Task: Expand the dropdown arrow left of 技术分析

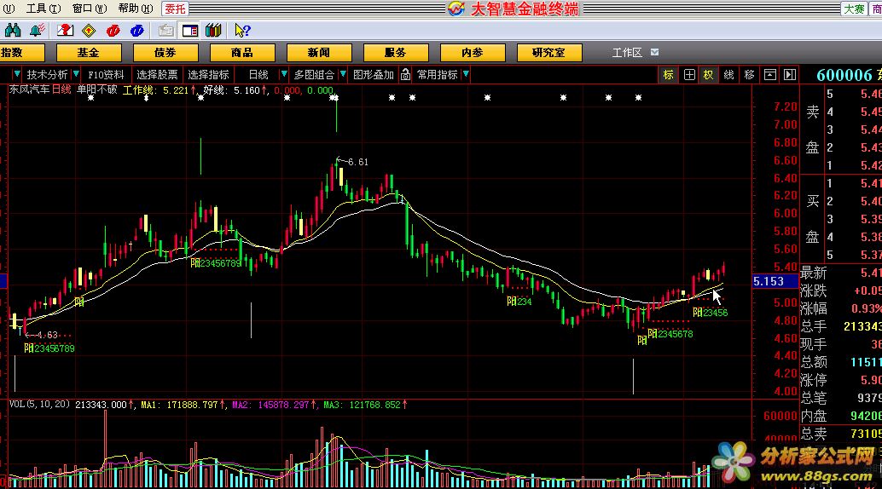Action: pyautogui.click(x=17, y=74)
